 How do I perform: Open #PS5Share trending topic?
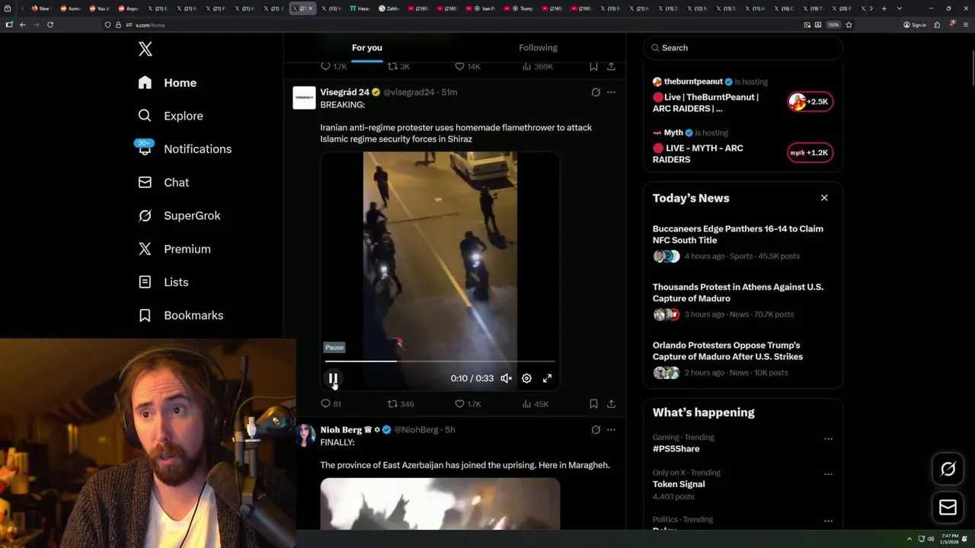point(676,449)
